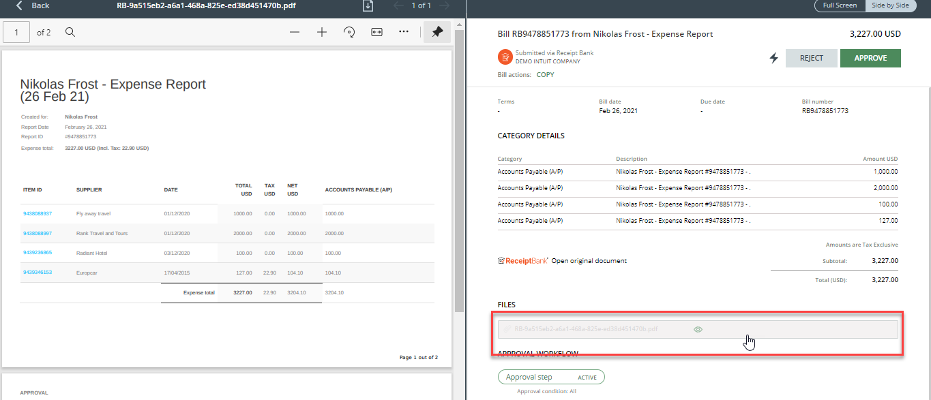Screen dimensions: 931x400
Task: Rotate the PDF page
Action: click(x=349, y=32)
